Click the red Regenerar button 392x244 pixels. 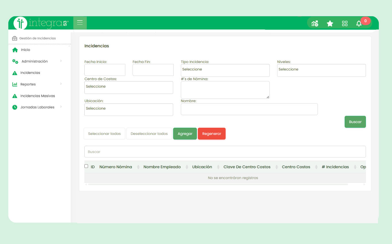coord(212,134)
